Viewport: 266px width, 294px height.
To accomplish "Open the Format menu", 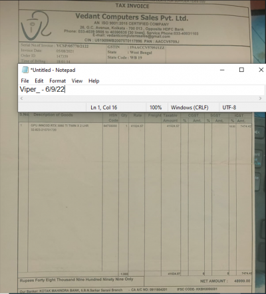I will click(57, 80).
